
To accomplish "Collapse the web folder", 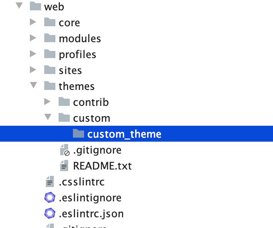I will click(x=19, y=7).
